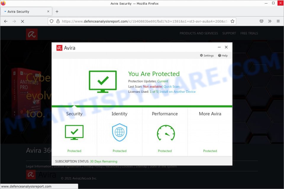Viewport: 284px width, 189px height.
Task: Select the More Avira section heading
Action: [x=210, y=114]
